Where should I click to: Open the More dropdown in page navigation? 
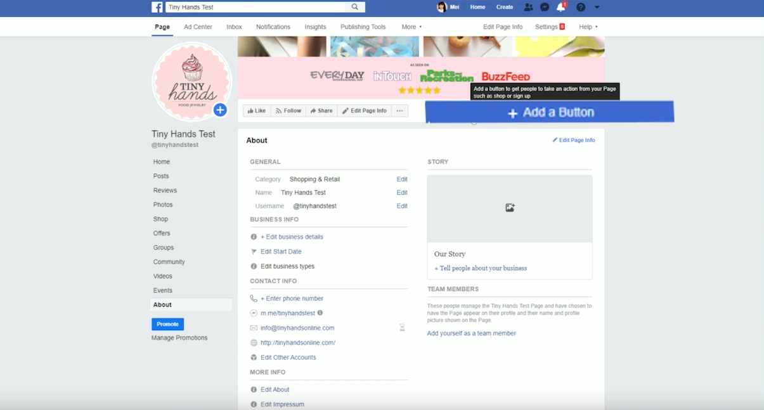411,27
